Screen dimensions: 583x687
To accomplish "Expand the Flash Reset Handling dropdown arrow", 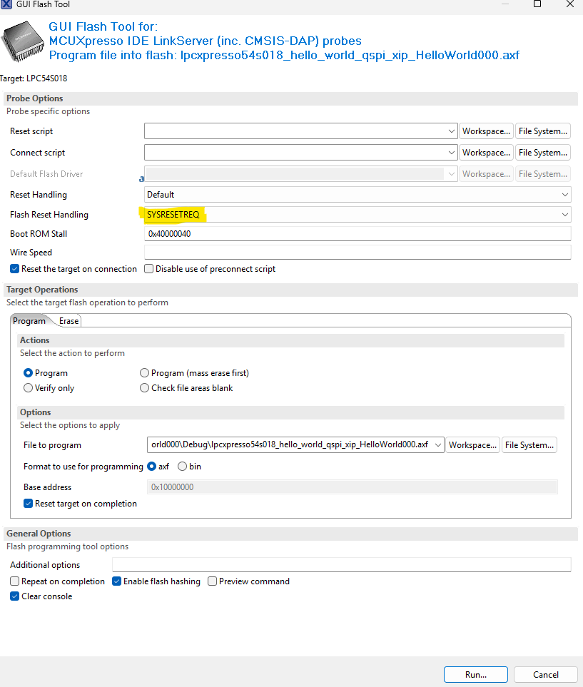I will [565, 215].
